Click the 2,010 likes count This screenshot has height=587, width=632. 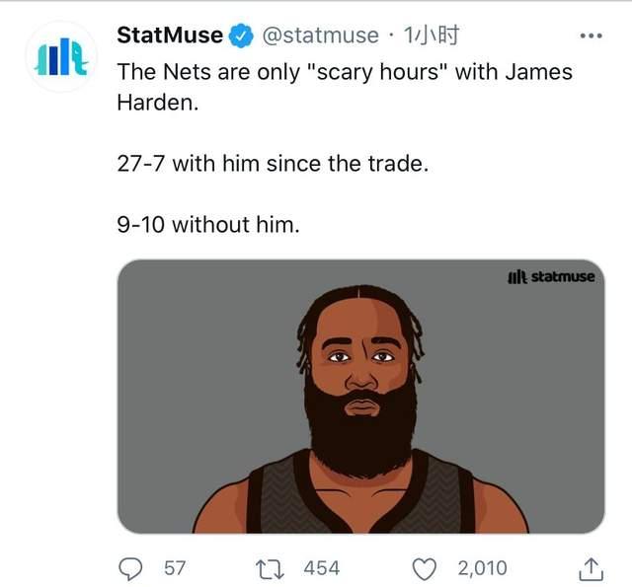tap(482, 568)
